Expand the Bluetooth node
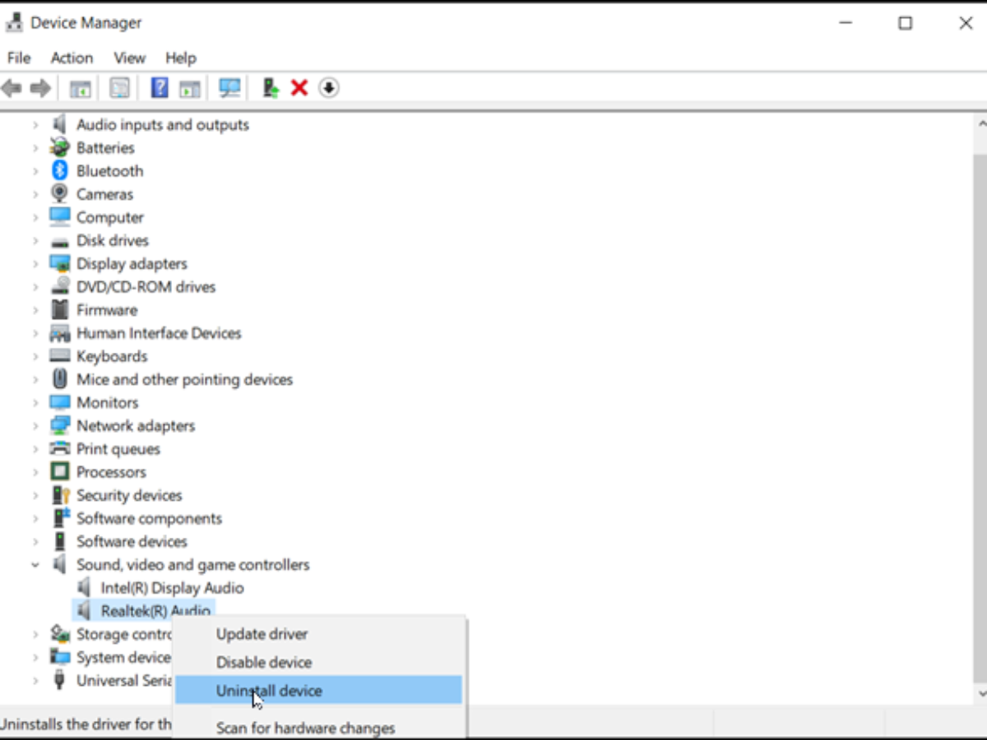This screenshot has width=987, height=740. click(x=35, y=171)
